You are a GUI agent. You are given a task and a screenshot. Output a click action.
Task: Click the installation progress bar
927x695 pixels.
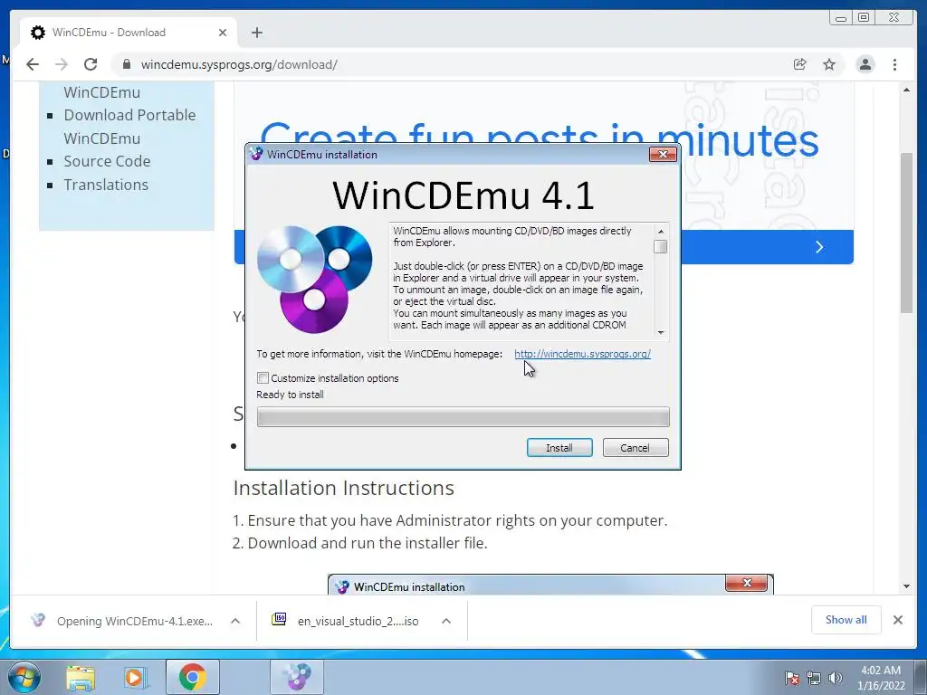point(463,416)
